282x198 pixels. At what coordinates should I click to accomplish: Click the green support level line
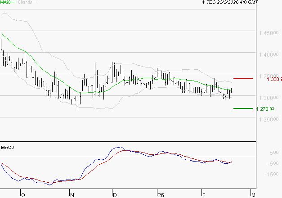243,108
